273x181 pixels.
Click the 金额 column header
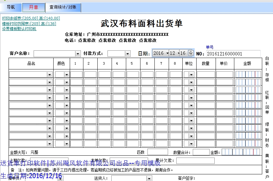(247, 63)
